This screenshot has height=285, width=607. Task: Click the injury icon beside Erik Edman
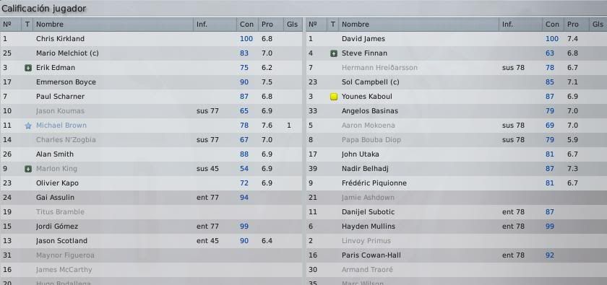pyautogui.click(x=28, y=68)
